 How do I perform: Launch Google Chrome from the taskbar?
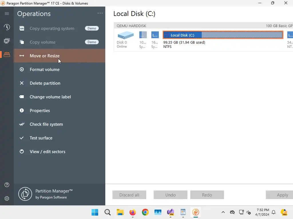coord(145,212)
